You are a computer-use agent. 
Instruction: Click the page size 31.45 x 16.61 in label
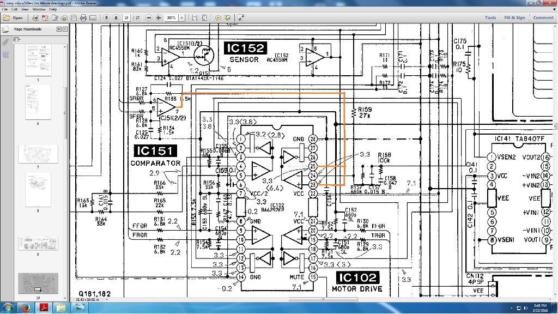click(89, 300)
